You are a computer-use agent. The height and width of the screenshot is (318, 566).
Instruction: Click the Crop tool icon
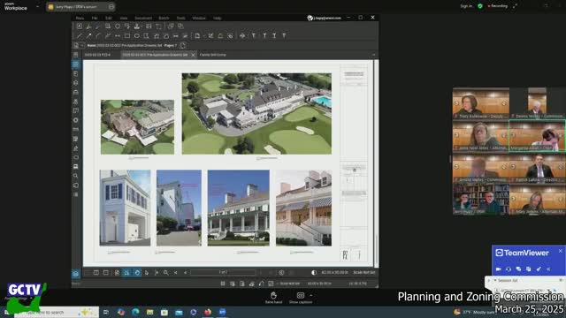159,26
